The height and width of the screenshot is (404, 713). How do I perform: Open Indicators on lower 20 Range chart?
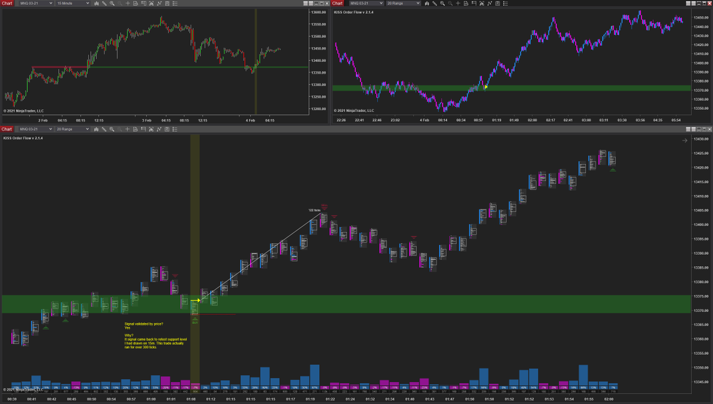pos(159,129)
